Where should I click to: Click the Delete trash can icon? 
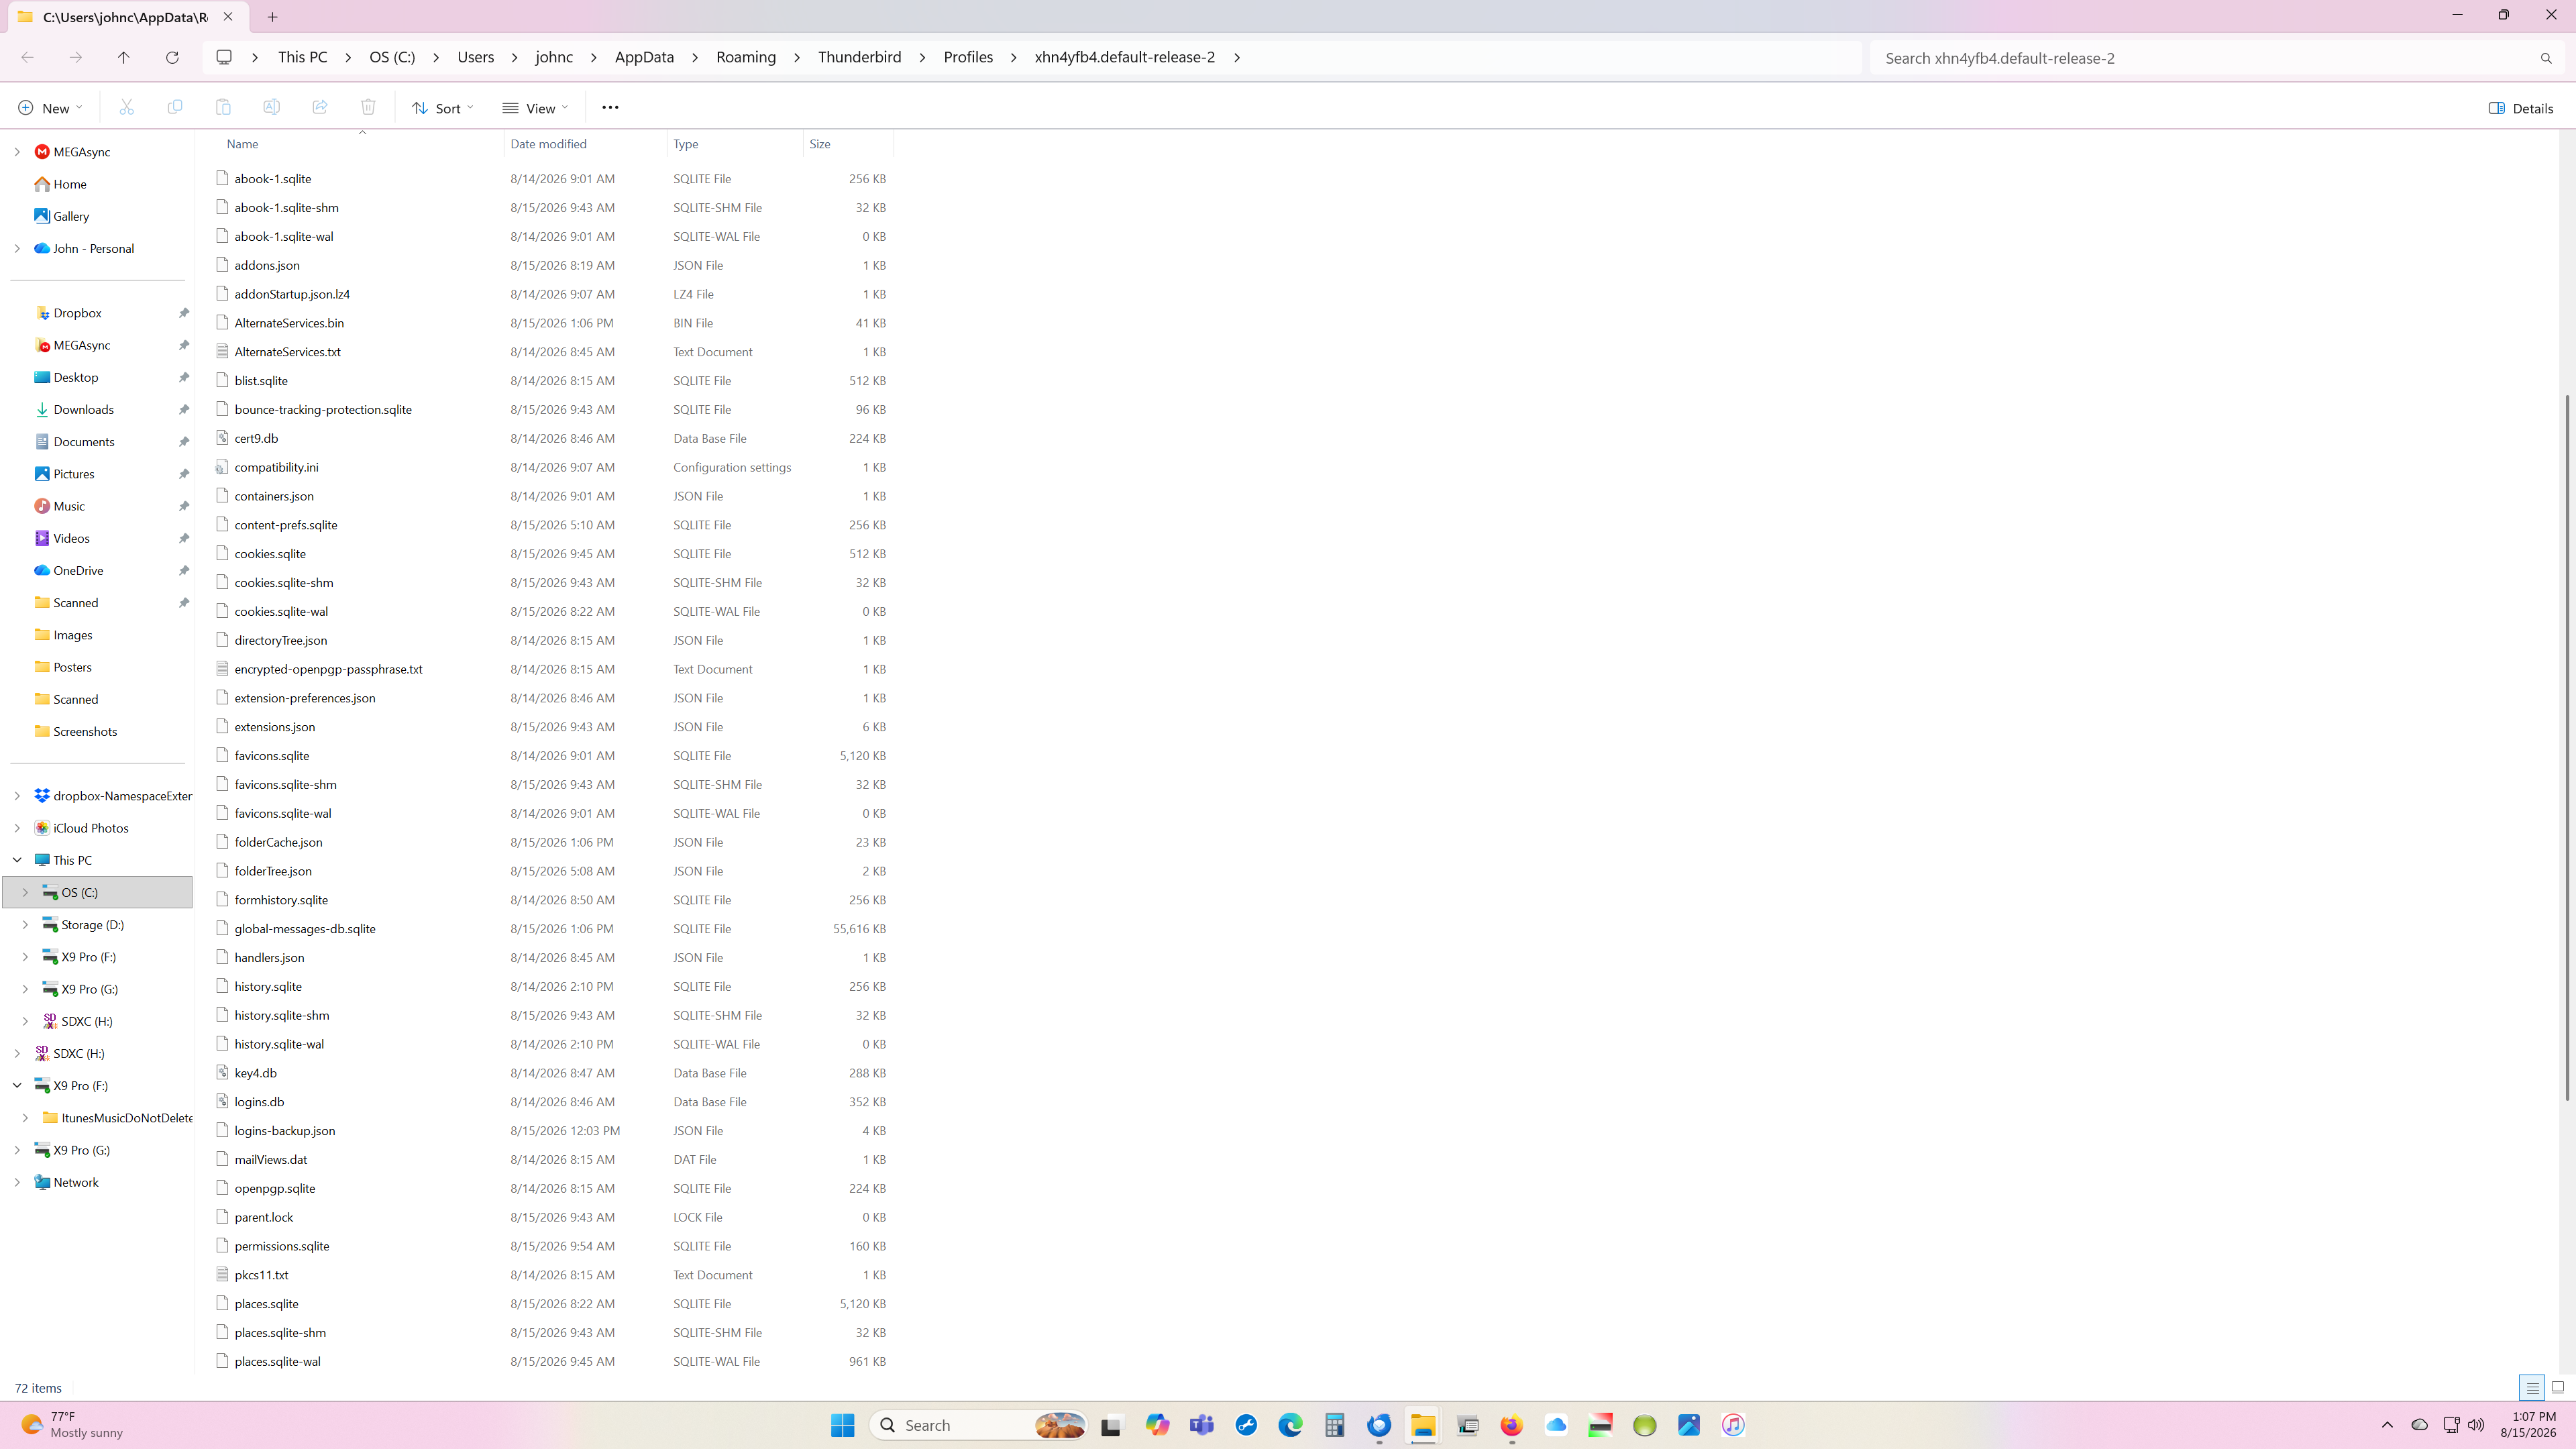pyautogui.click(x=368, y=108)
